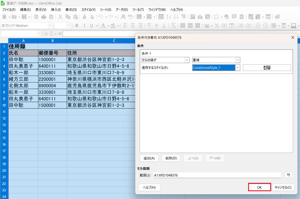Expand the セルの値が condition type dropdown

[x=187, y=60]
